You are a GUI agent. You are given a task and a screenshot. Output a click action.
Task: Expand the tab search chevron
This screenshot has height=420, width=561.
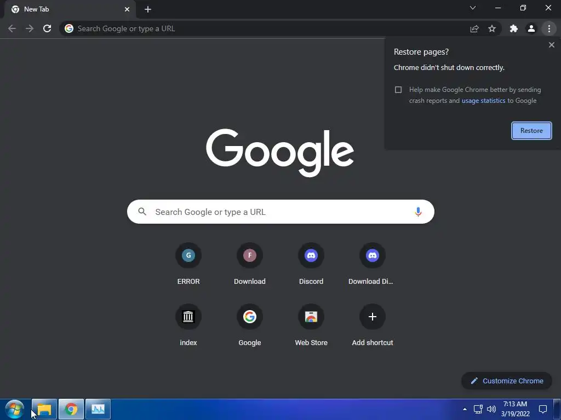(x=473, y=8)
